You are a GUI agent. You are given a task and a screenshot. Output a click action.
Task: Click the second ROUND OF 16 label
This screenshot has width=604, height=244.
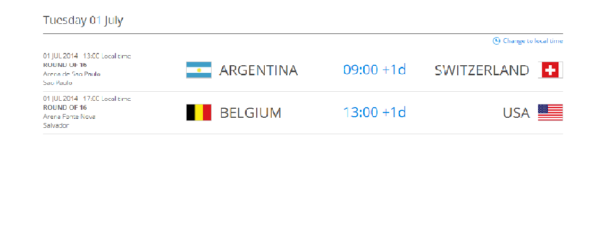point(65,108)
